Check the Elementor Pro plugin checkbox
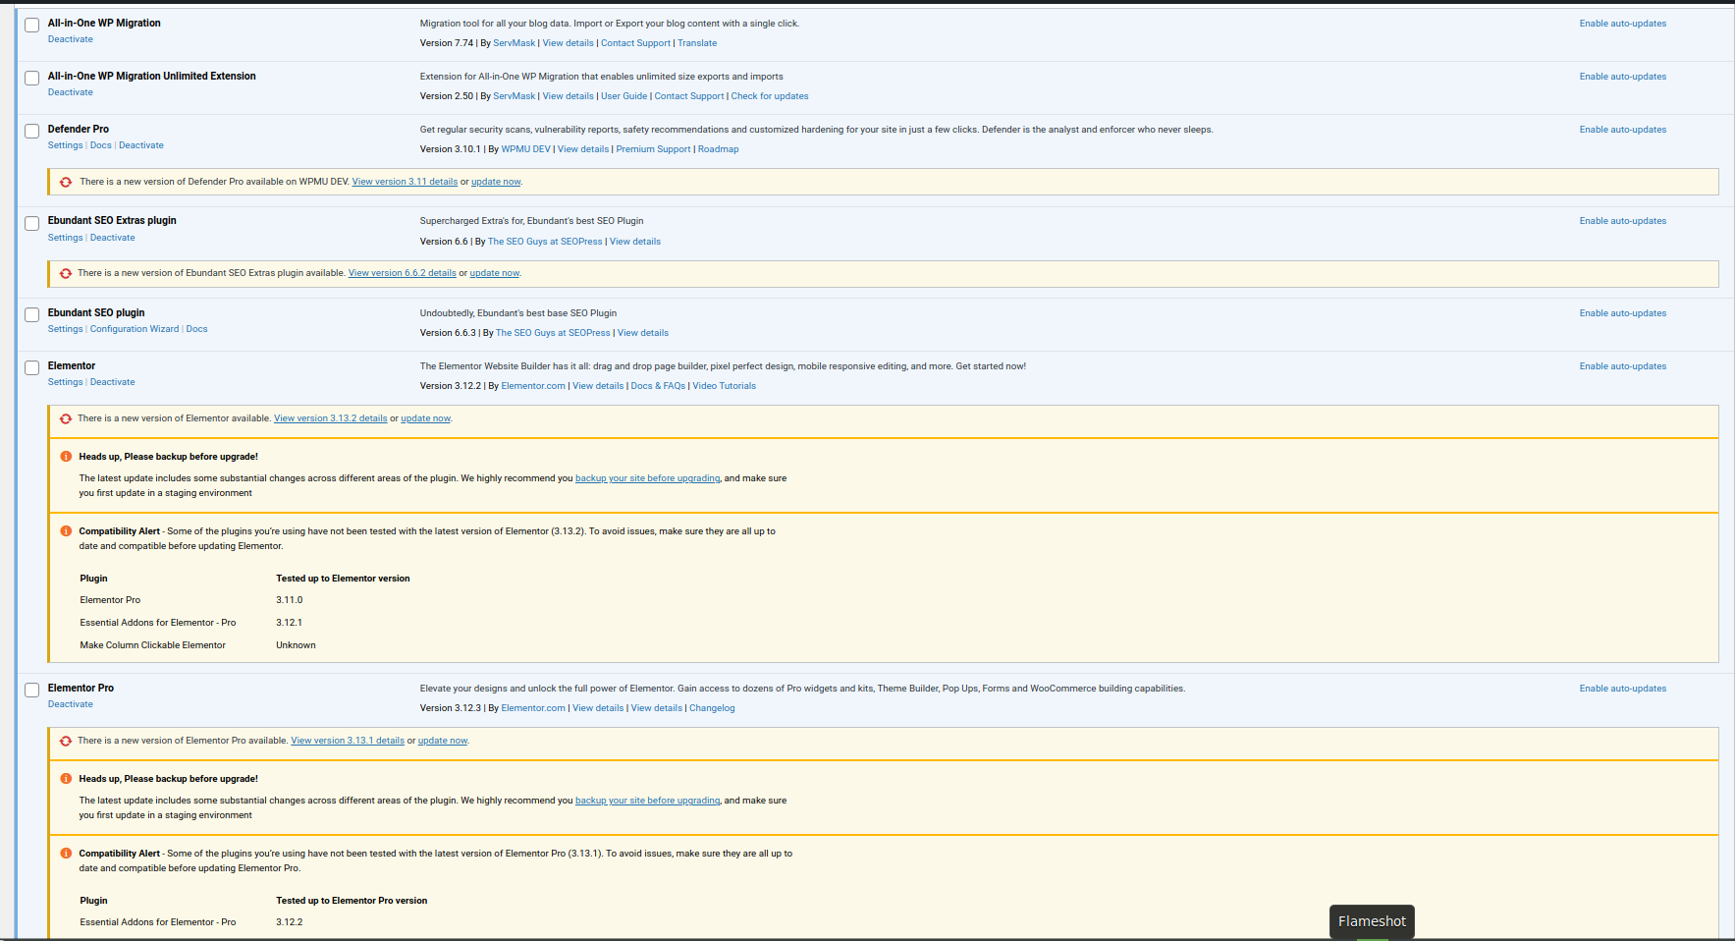Image resolution: width=1735 pixels, height=941 pixels. (32, 691)
